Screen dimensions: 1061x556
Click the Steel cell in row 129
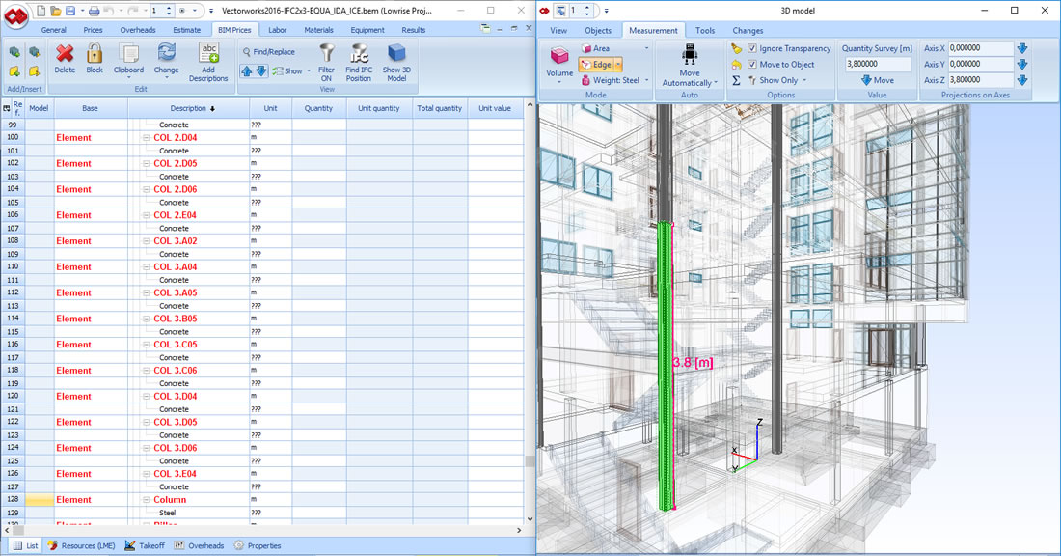click(x=167, y=513)
